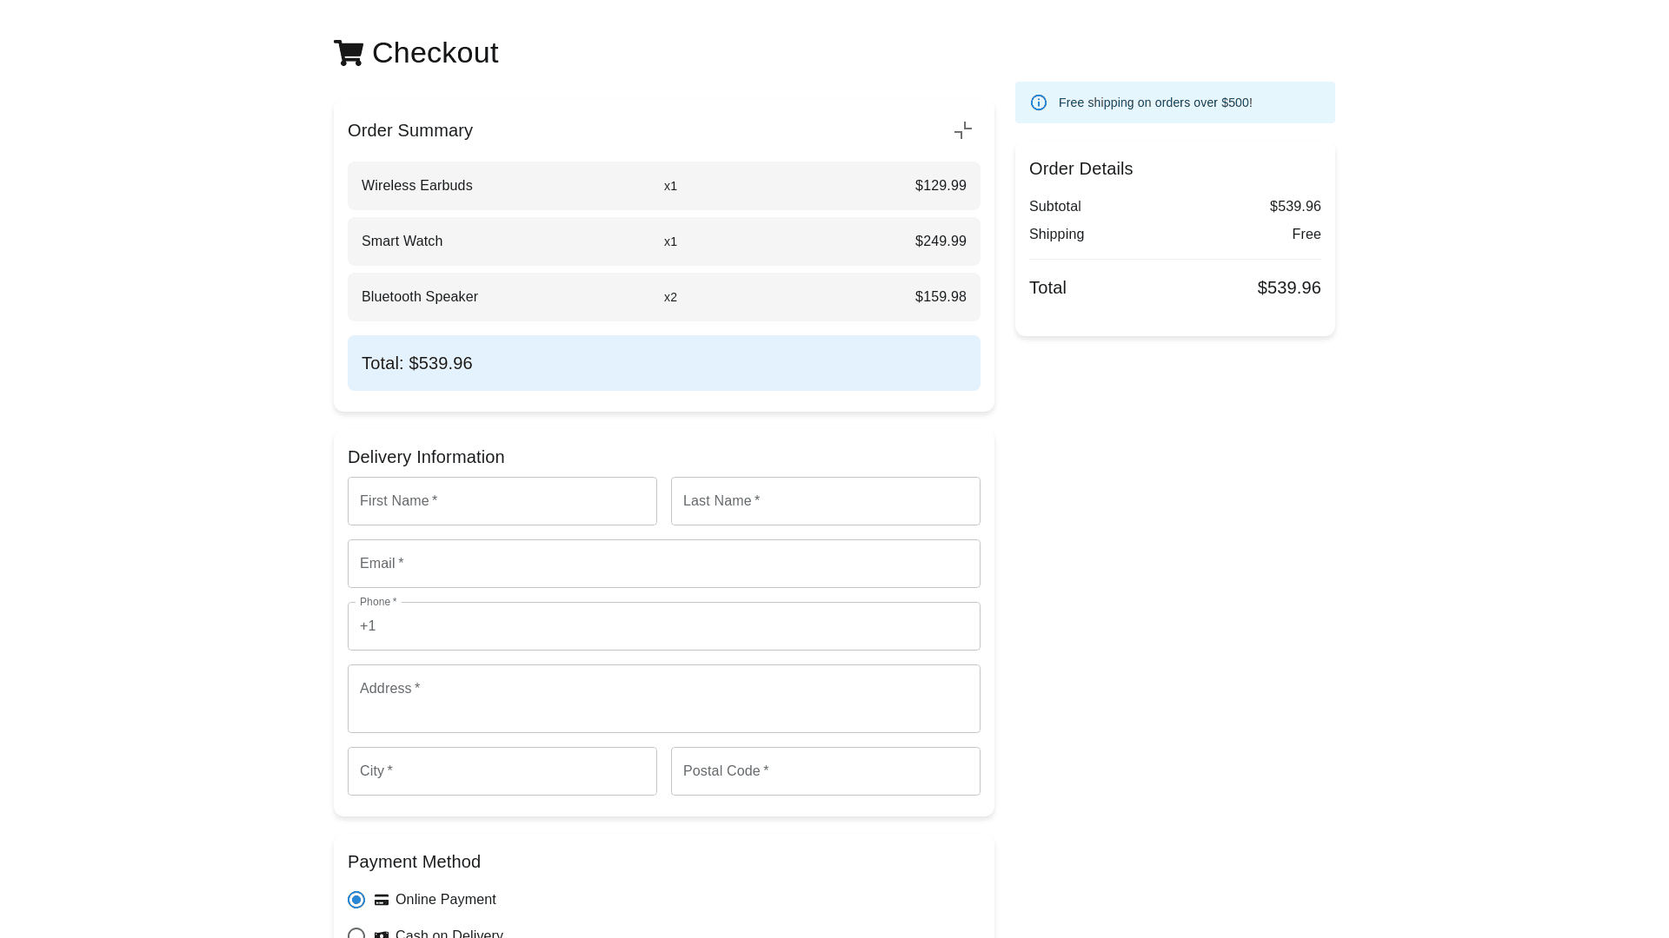The width and height of the screenshot is (1669, 938).
Task: Click the free shipping info banner
Action: pos(1174,102)
